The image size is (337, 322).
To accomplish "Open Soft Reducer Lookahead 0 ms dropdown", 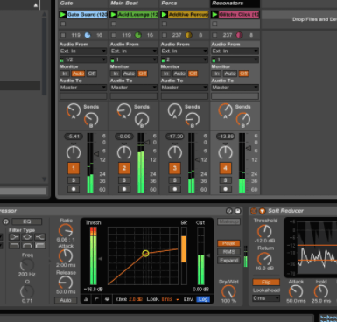I will tap(266, 298).
